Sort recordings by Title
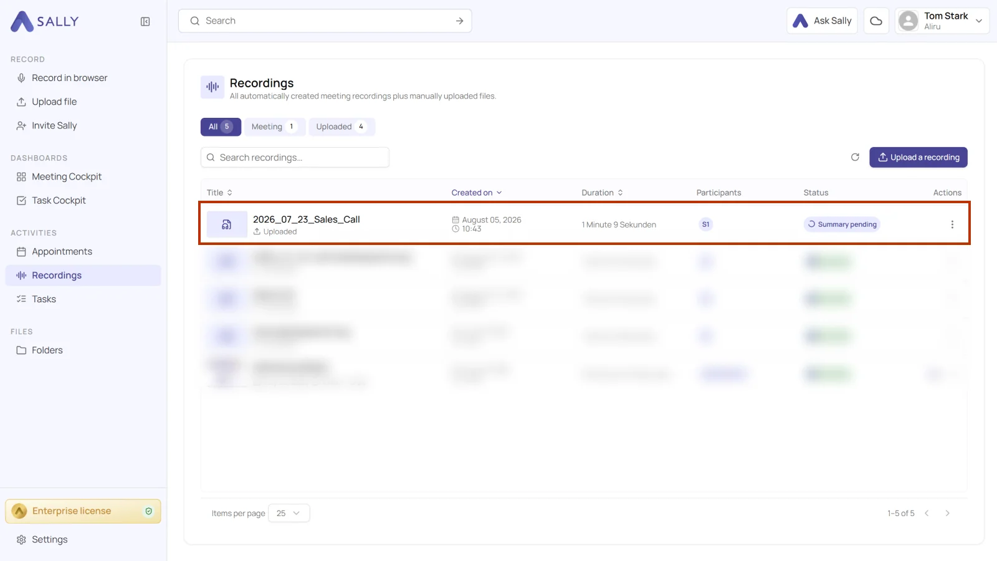This screenshot has width=997, height=561. click(219, 193)
